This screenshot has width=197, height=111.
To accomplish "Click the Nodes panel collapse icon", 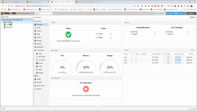I will [191, 50].
